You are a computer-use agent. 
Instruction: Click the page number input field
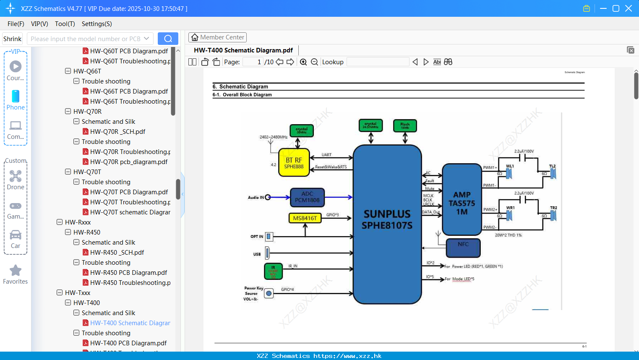(x=253, y=62)
